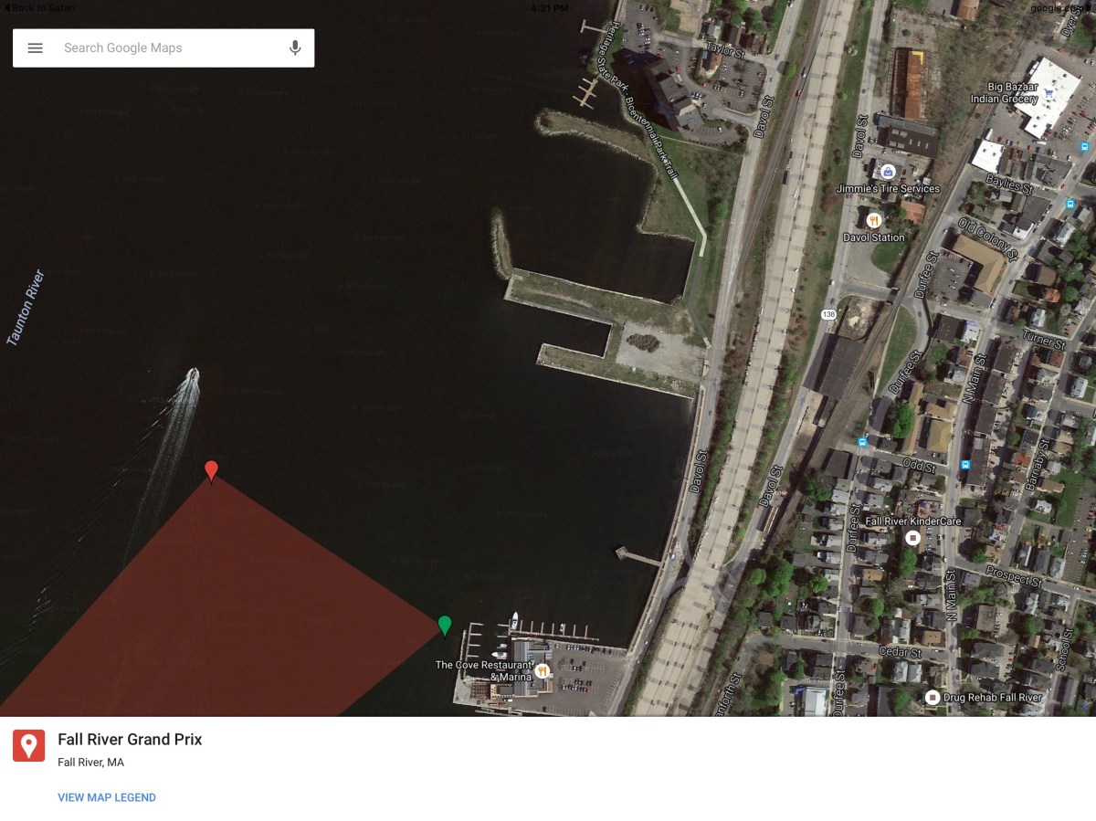Tap The Cove Restaurant & Marina icon
Image resolution: width=1096 pixels, height=821 pixels.
543,672
